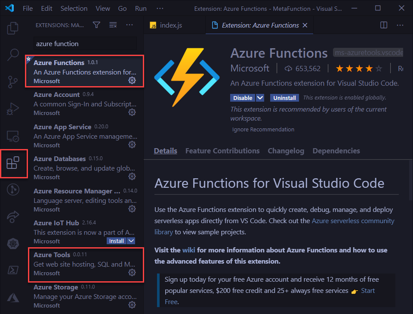Open the Run menu
The height and width of the screenshot is (314, 413).
(141, 9)
